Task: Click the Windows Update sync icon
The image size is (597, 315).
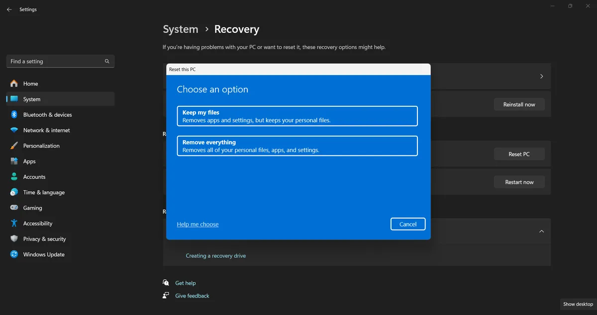Action: [x=14, y=254]
